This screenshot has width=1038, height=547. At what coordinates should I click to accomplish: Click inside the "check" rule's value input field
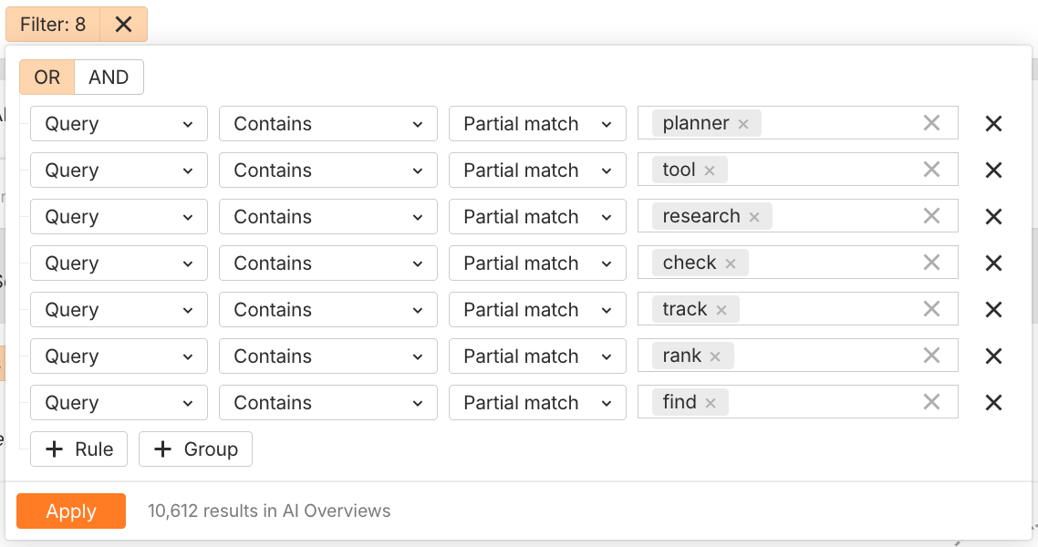click(x=830, y=263)
